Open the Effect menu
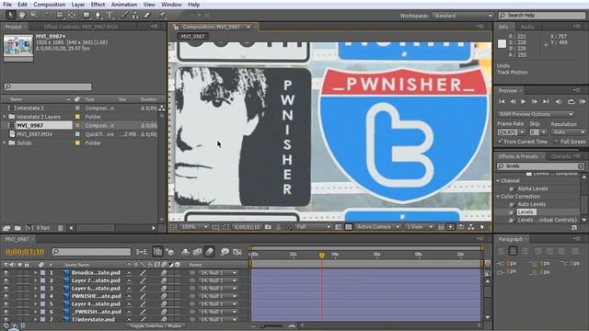Screen dimensions: 589x331 98,5
